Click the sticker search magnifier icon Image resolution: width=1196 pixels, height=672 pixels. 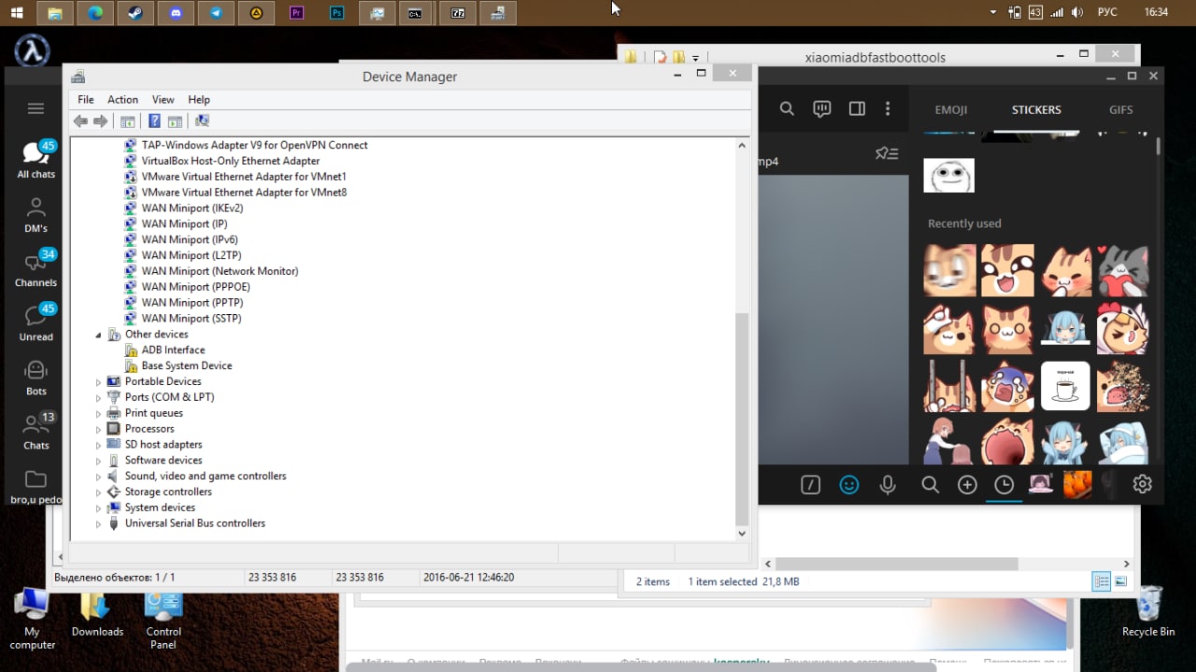[x=930, y=484]
